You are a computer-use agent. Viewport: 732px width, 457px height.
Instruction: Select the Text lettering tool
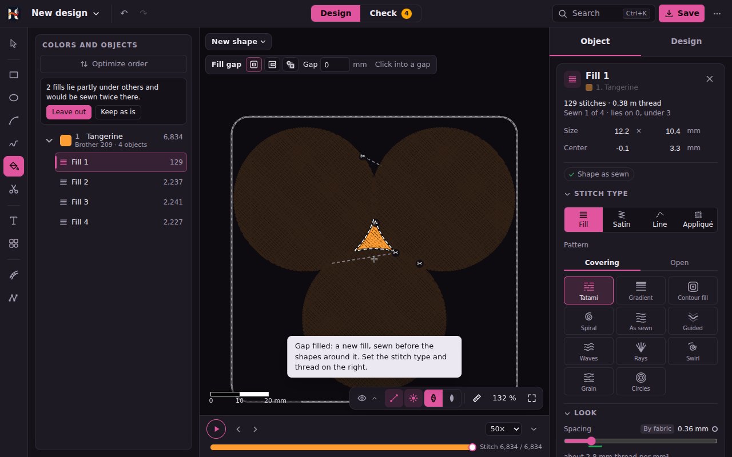(x=14, y=221)
